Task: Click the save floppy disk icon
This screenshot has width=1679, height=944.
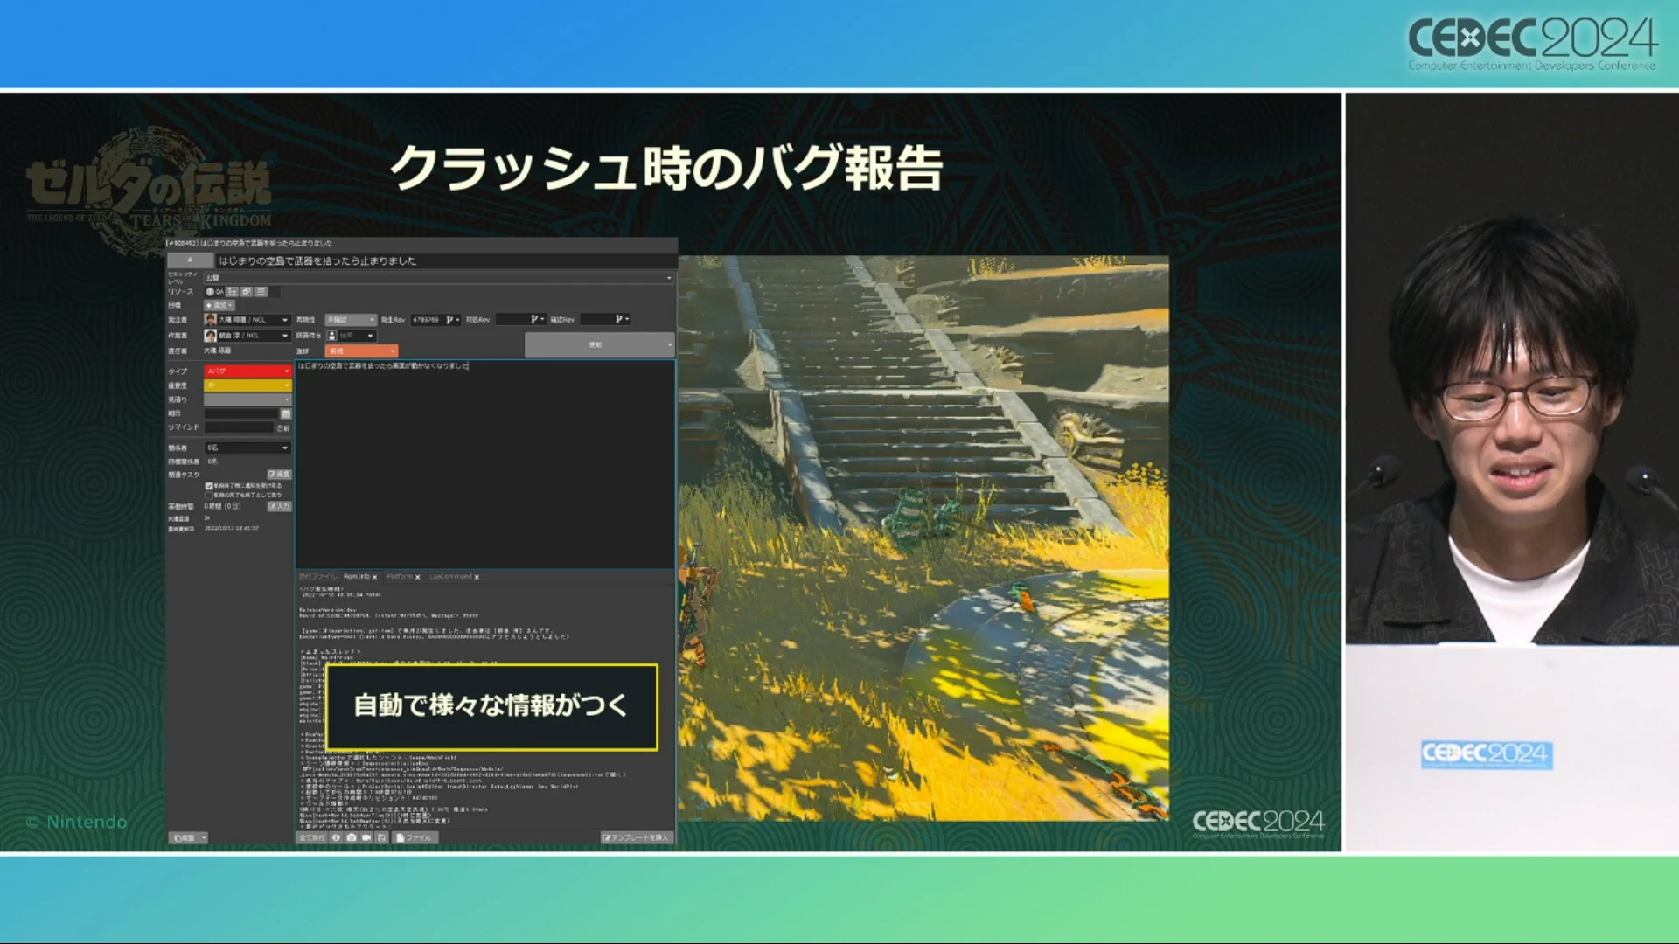Action: pos(381,837)
